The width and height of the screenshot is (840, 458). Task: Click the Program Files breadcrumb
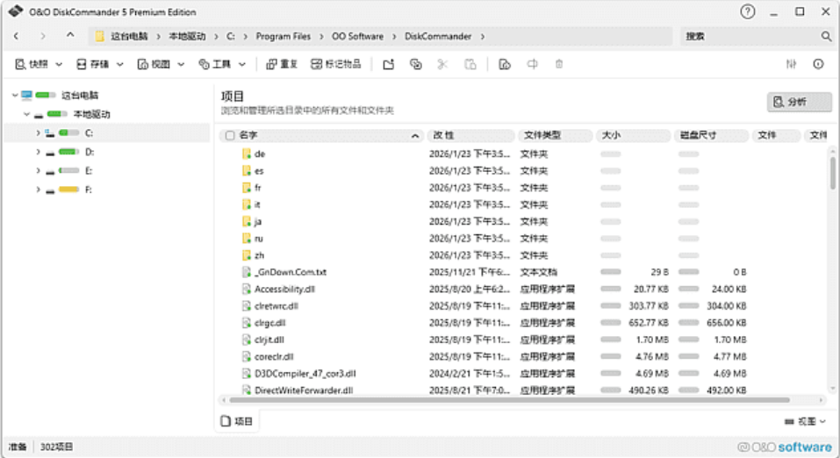click(283, 37)
